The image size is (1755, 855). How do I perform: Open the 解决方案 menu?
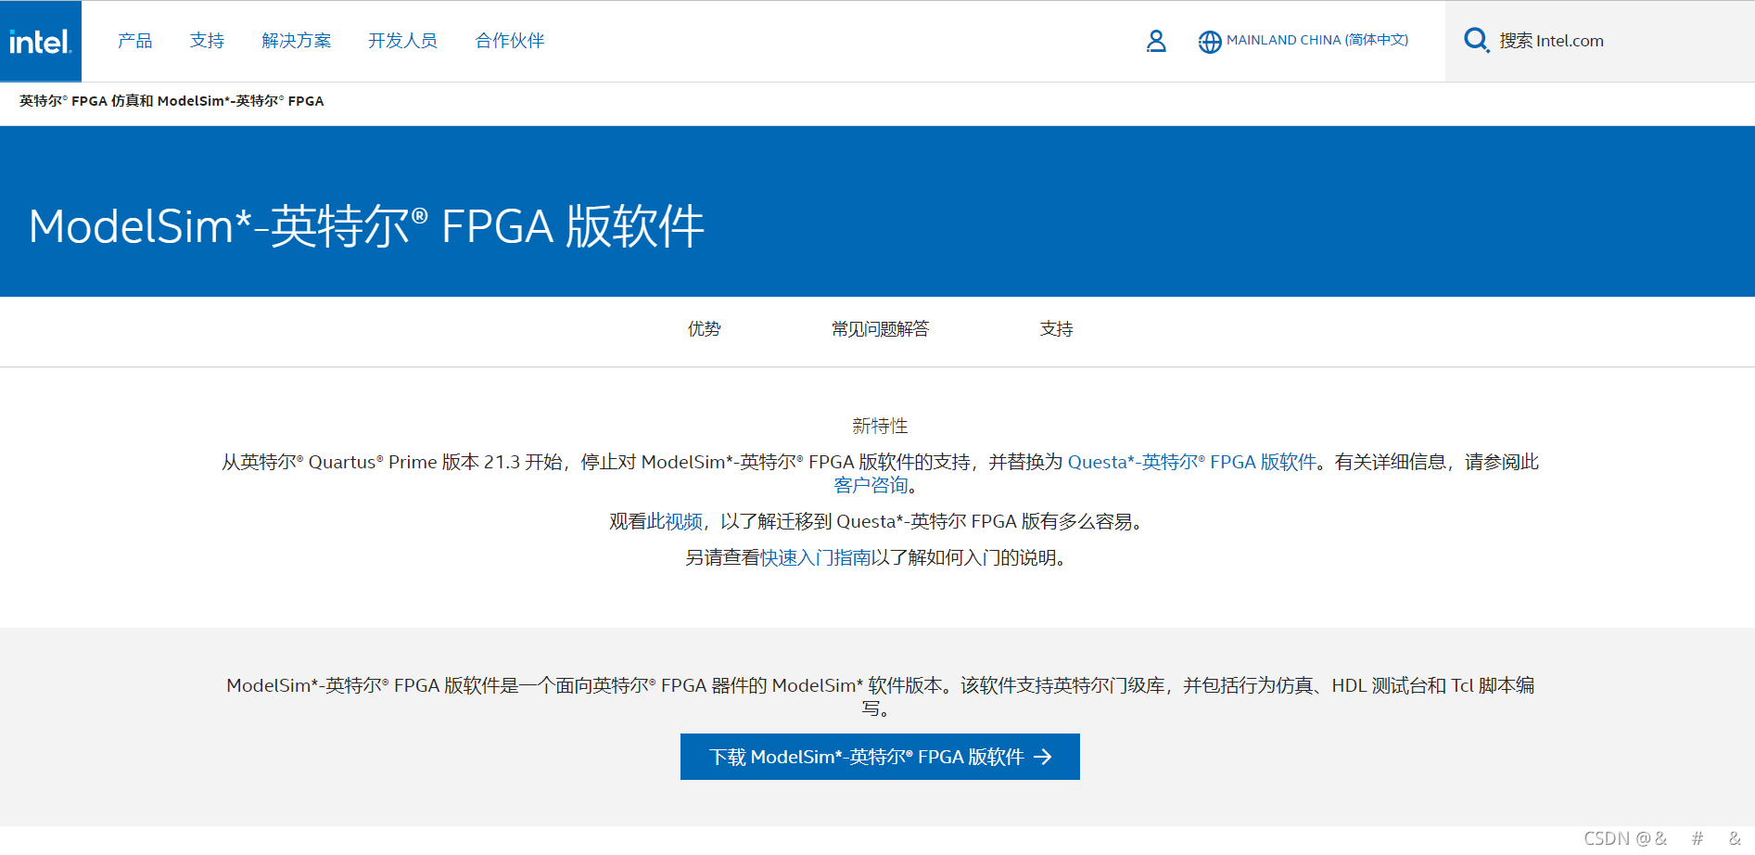point(297,41)
